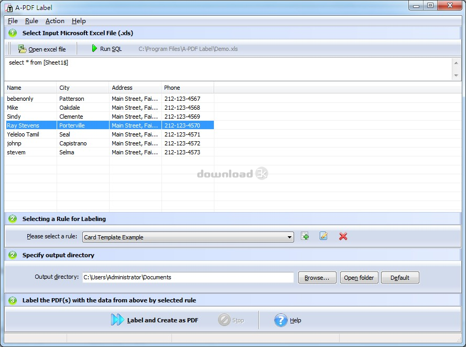Open the Rule menu
Viewport: 466px width, 347px height.
31,21
